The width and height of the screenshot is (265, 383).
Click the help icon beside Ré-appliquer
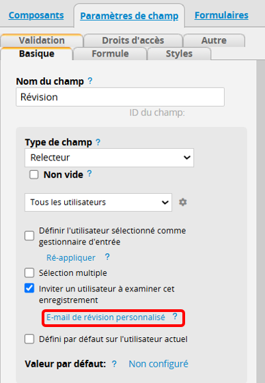pos(107,257)
